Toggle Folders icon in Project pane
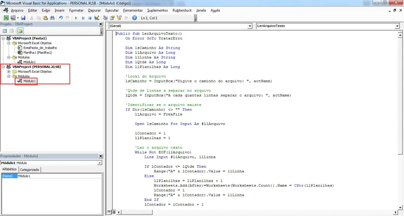Viewport: 404px width, 216px height. tap(20, 31)
